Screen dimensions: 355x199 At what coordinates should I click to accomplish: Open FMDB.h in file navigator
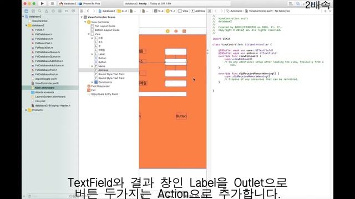coord(39,30)
